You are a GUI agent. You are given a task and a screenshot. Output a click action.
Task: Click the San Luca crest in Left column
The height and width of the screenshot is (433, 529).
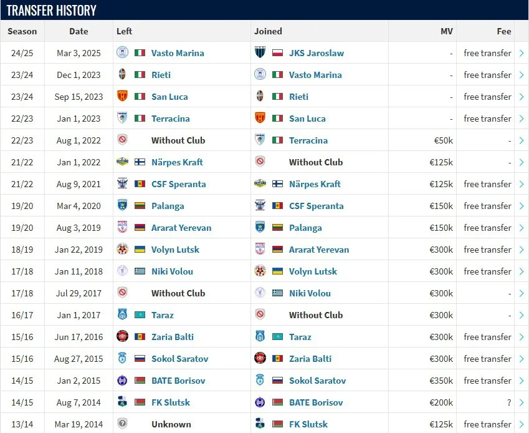click(x=122, y=97)
